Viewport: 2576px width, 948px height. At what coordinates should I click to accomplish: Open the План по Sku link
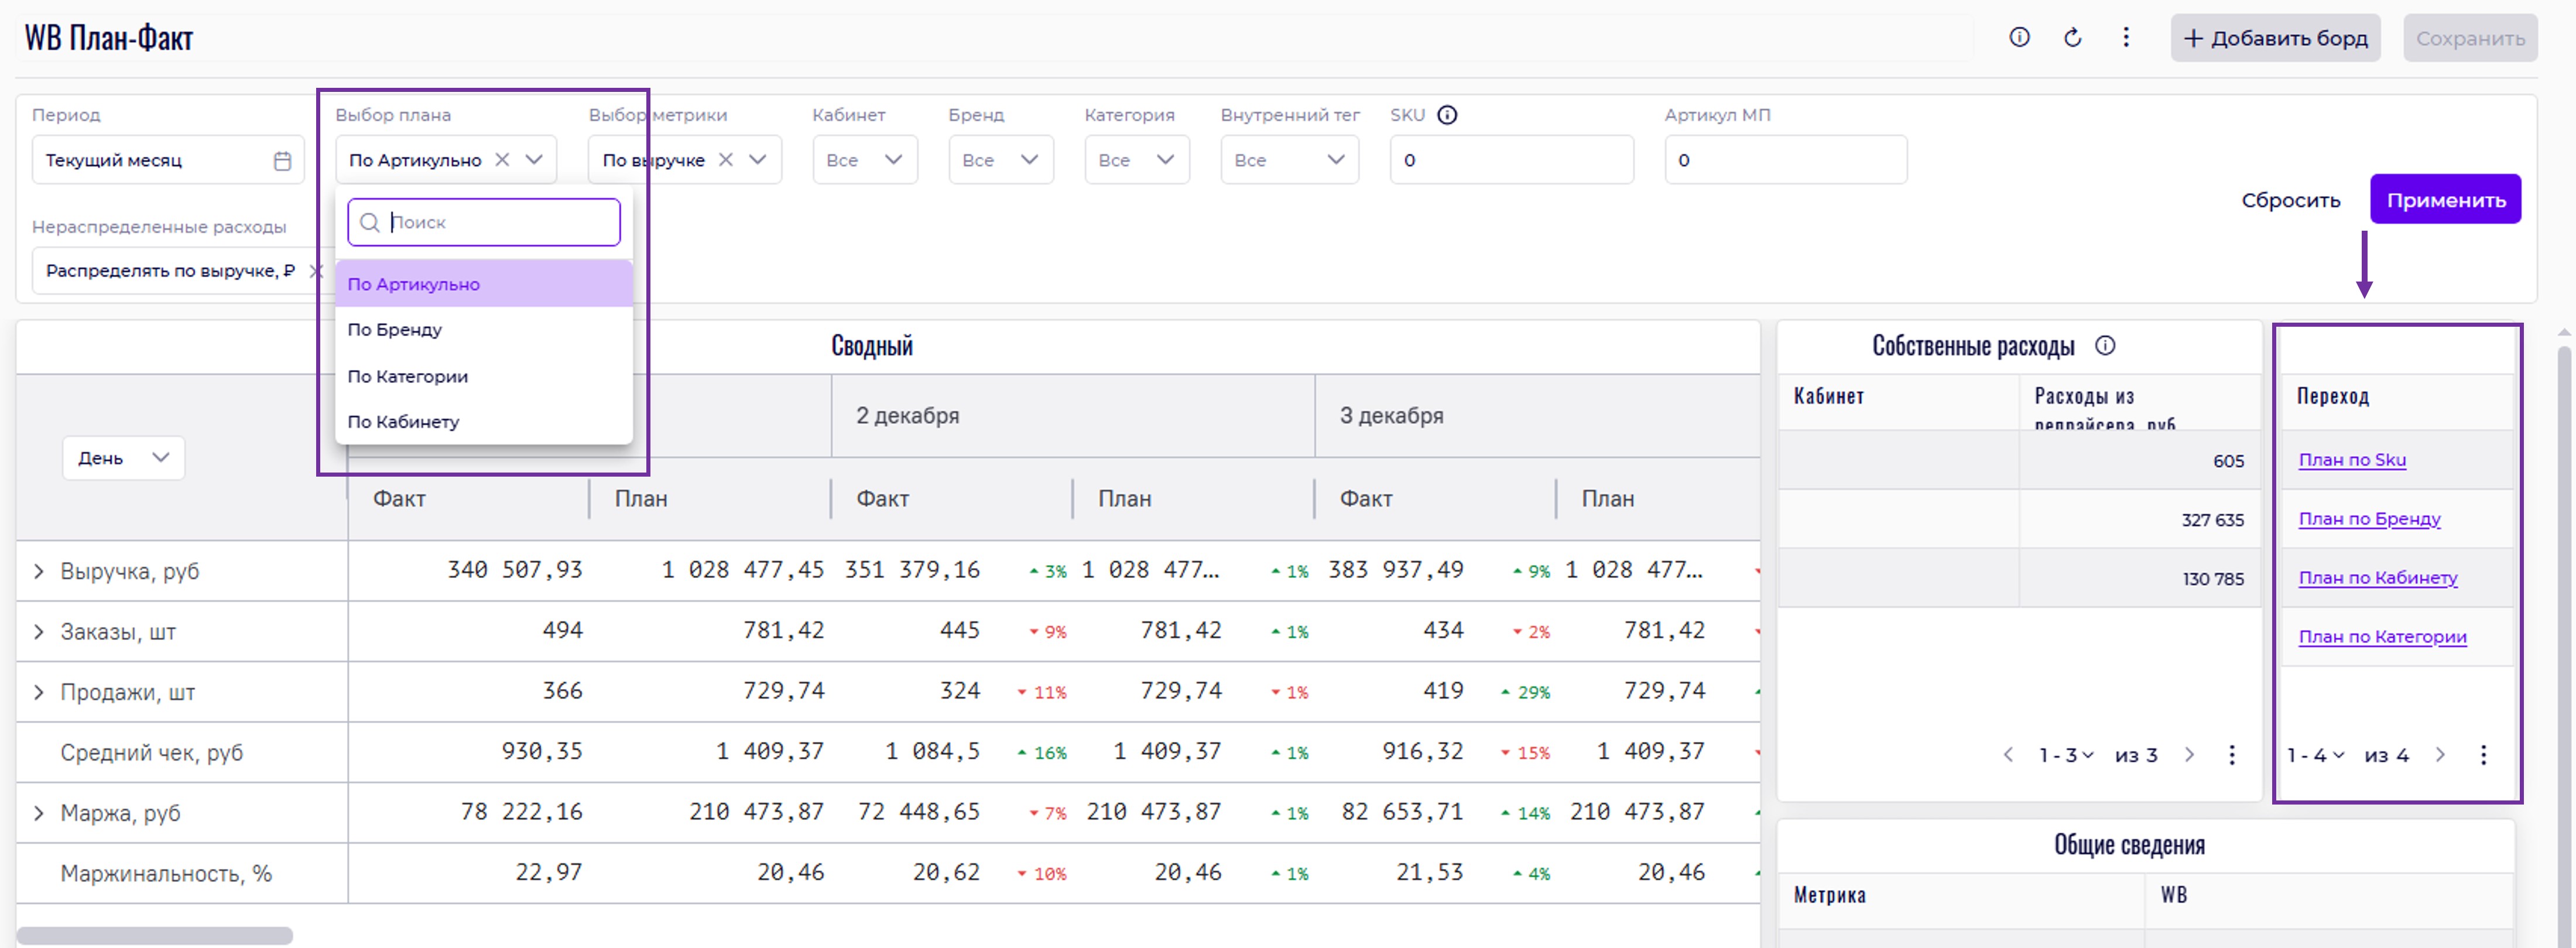tap(2352, 460)
